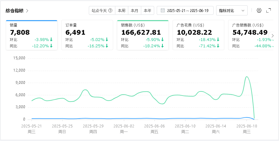Switch to the 本月 tab
279x141 pixels.
click(135, 10)
